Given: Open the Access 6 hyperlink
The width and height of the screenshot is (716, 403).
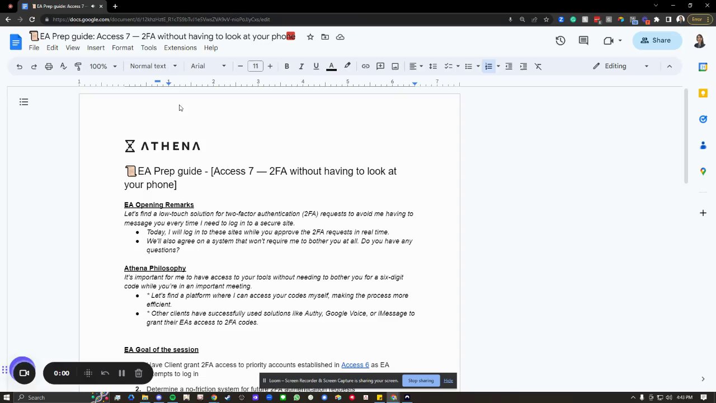Looking at the screenshot, I should coord(355,365).
